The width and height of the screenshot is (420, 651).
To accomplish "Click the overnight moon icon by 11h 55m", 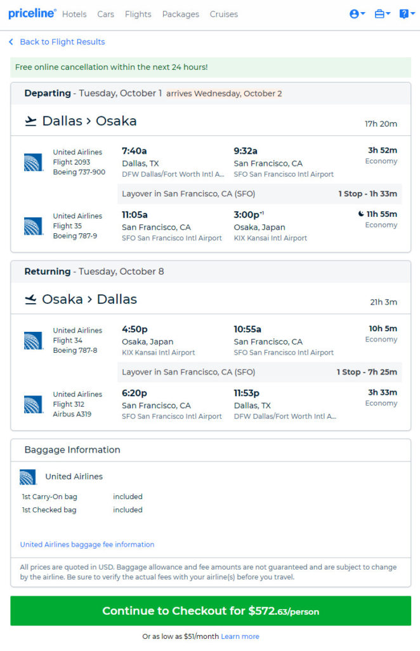I will 361,214.
